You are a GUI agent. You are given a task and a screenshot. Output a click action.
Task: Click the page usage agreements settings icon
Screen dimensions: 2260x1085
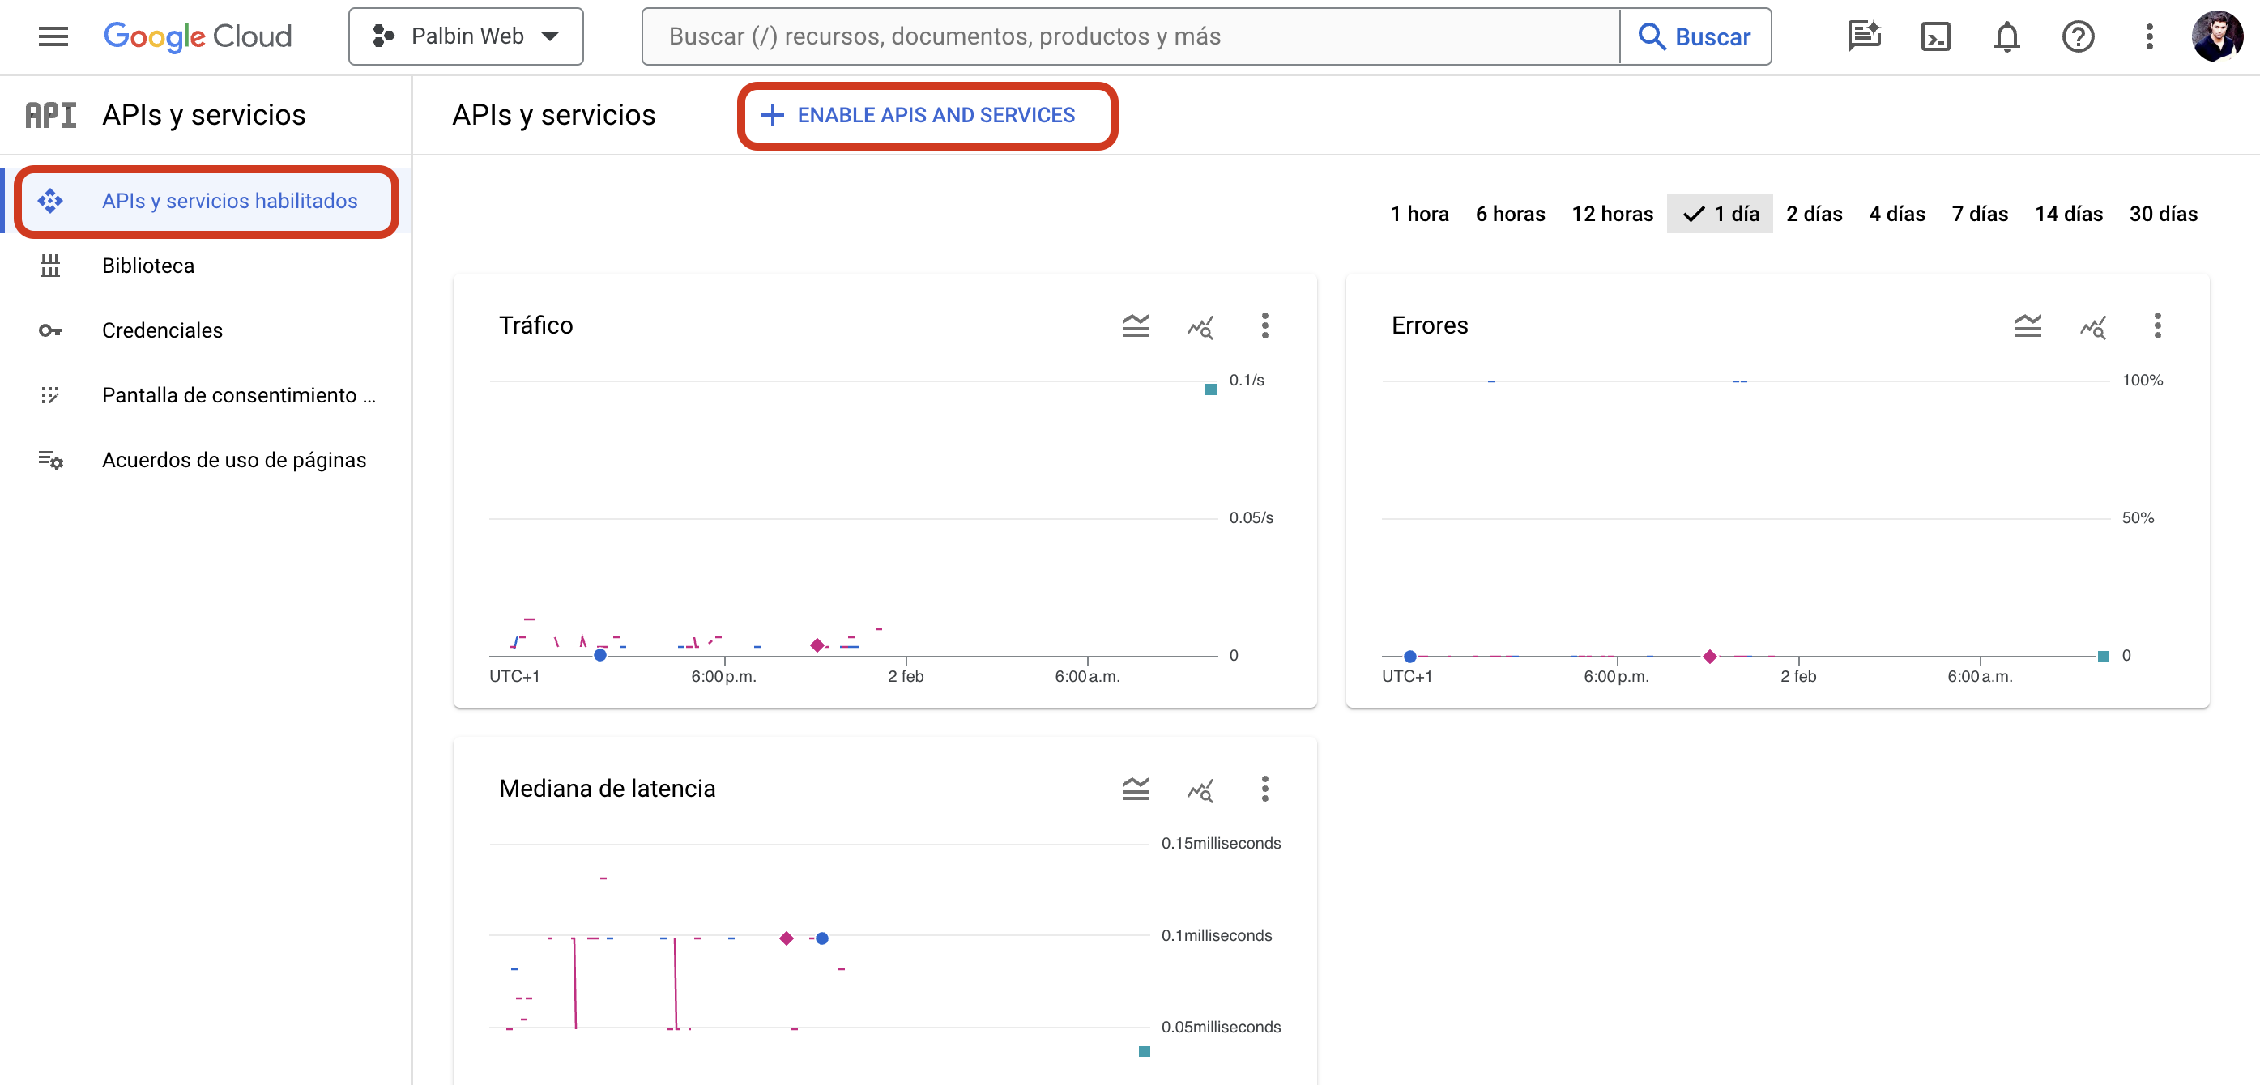[50, 461]
